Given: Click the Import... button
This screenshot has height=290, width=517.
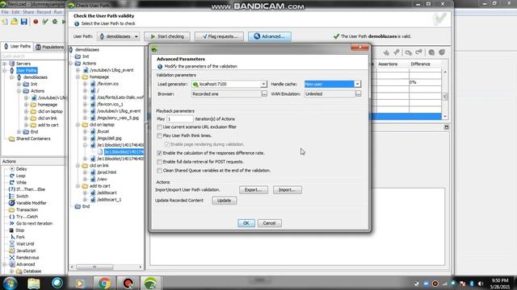Looking at the screenshot, I should [288, 190].
